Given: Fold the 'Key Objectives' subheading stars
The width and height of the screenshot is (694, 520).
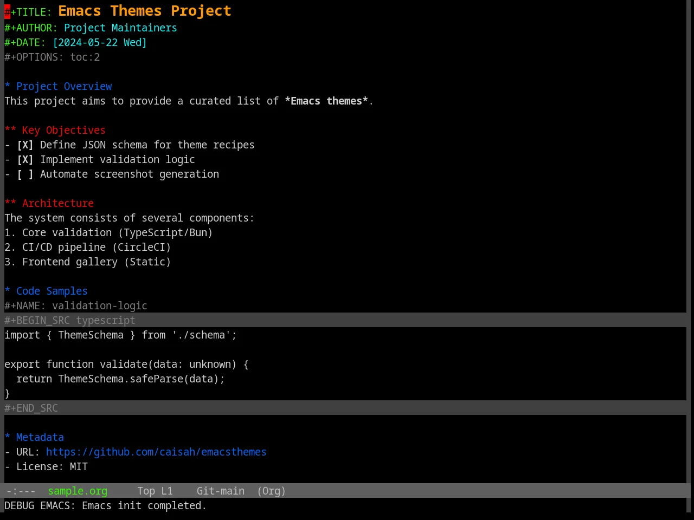Looking at the screenshot, I should coord(10,130).
